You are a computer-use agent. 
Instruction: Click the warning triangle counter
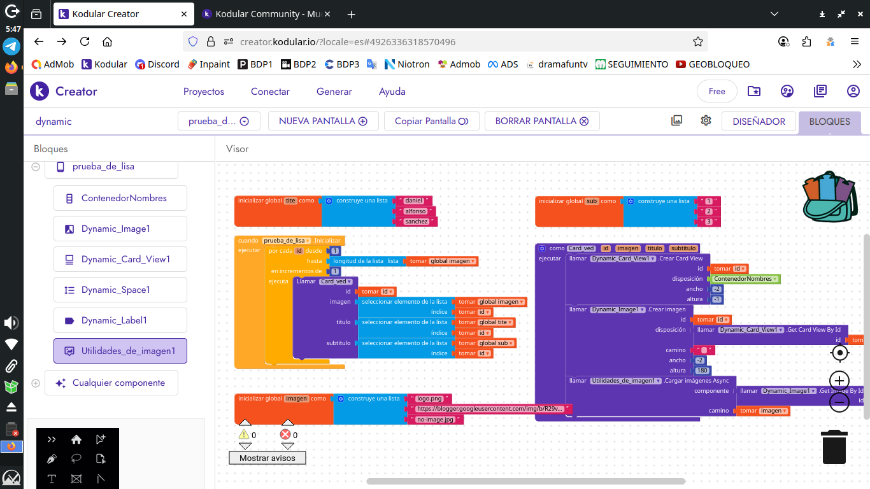click(x=244, y=435)
